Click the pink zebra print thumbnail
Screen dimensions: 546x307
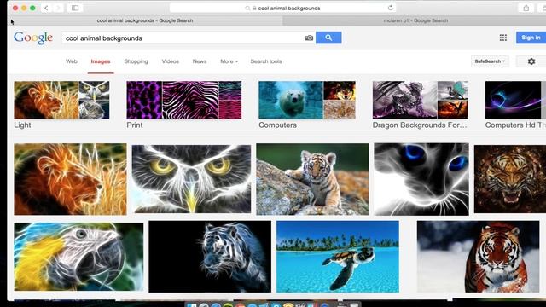(x=190, y=100)
